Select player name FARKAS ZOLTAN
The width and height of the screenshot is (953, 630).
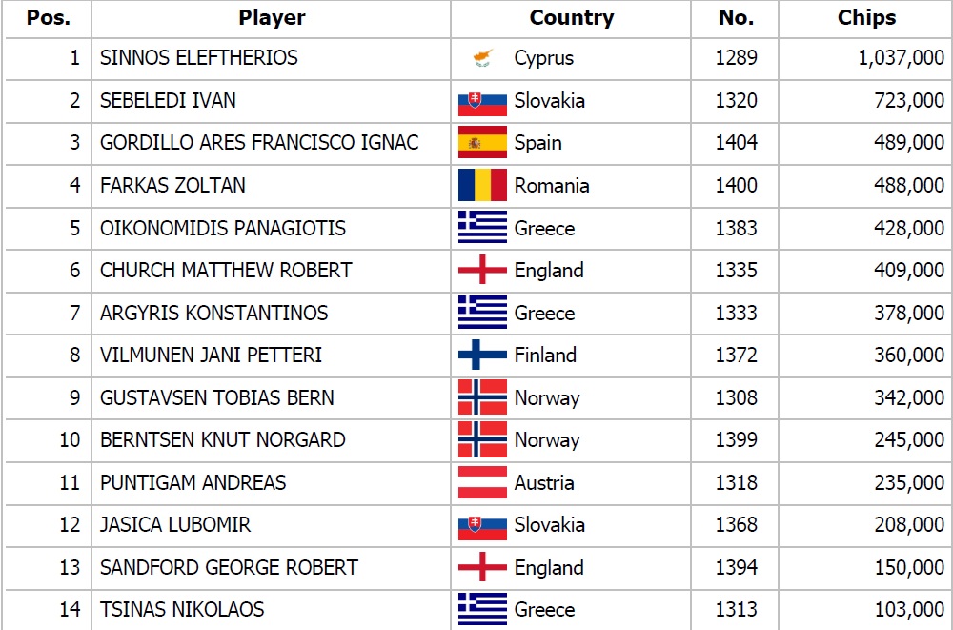[172, 185]
